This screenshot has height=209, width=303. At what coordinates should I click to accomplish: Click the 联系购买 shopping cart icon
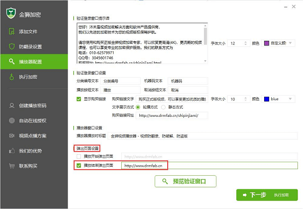coord(12,166)
